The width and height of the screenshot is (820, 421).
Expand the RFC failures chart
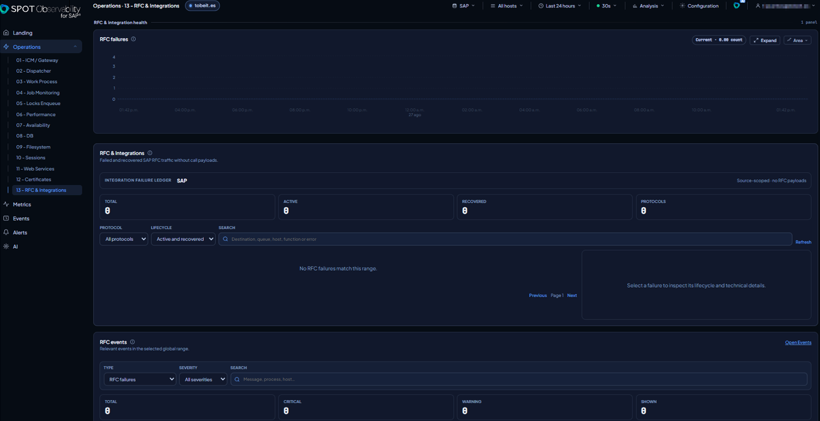point(764,40)
